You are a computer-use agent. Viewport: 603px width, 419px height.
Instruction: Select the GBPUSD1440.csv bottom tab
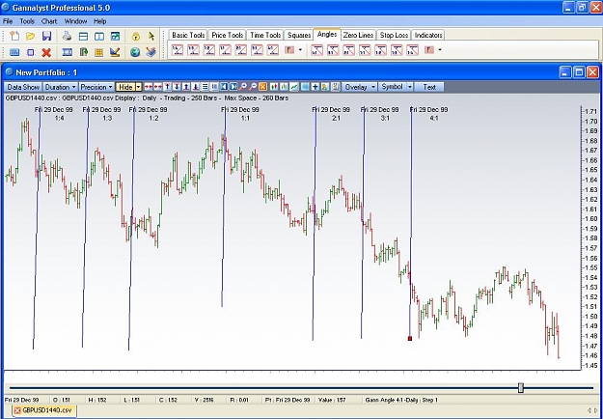coord(43,410)
